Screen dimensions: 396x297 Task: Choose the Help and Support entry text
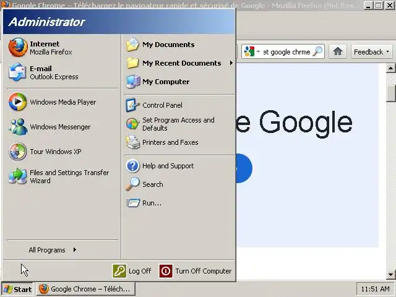(168, 166)
